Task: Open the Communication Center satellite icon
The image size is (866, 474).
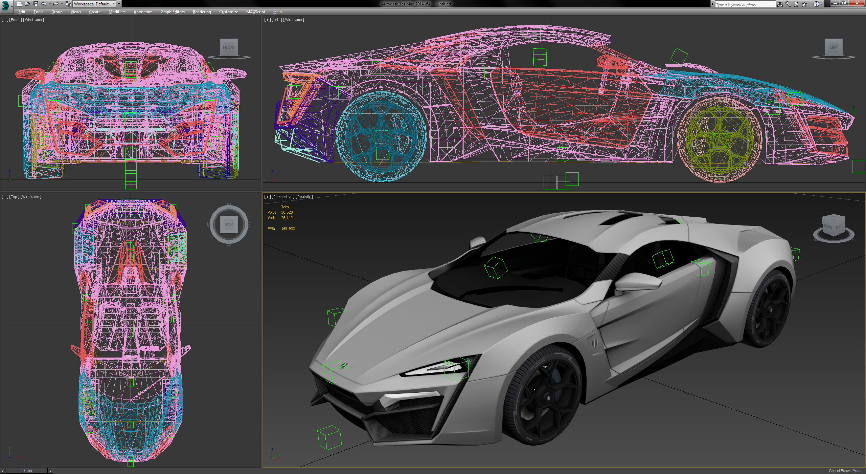Action: click(796, 4)
